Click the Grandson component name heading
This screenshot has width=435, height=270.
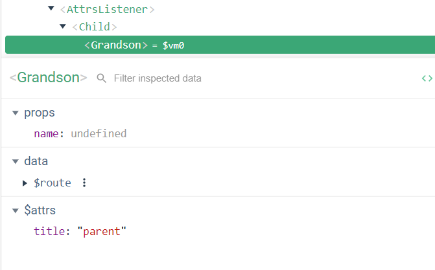(49, 78)
